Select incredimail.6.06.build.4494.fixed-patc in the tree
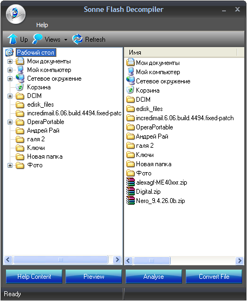Screen dimensions: 247x301 (74, 113)
